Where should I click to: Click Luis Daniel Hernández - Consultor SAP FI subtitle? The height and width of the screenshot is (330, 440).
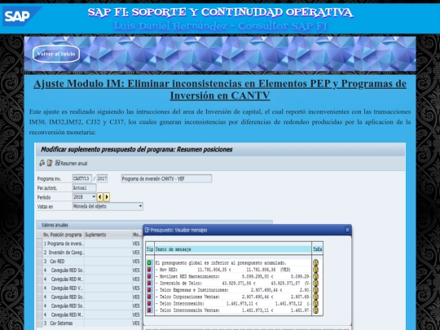pos(220,26)
